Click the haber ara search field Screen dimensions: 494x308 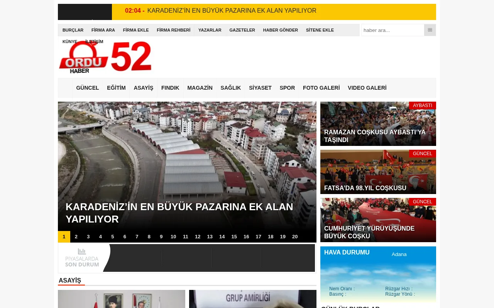click(x=392, y=30)
